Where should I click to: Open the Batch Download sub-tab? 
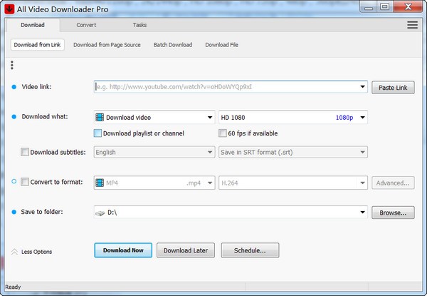(173, 45)
